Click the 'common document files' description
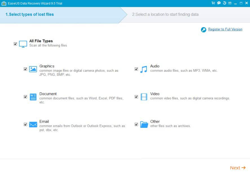 pyautogui.click(x=81, y=101)
